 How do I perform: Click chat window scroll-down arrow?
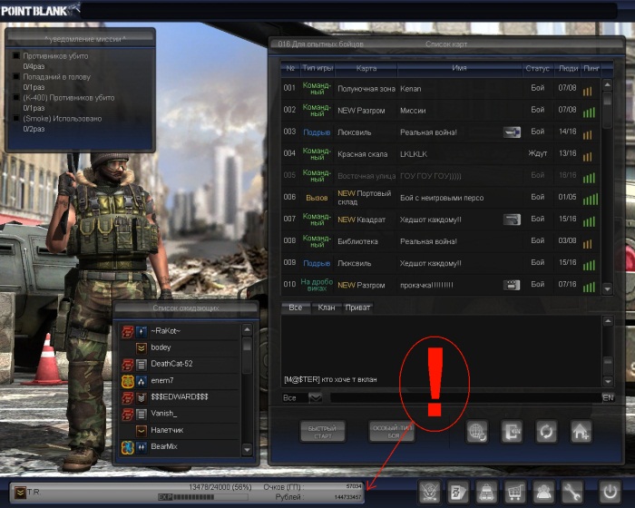pos(608,381)
